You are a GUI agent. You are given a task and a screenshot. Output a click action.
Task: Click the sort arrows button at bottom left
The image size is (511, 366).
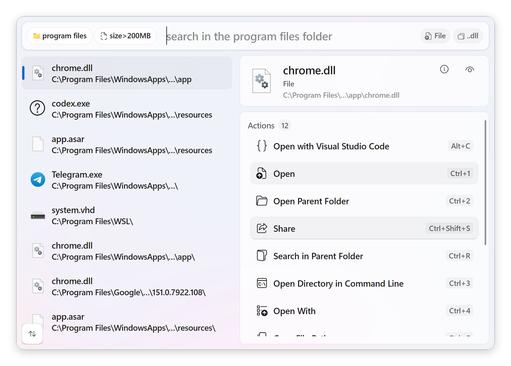point(32,334)
